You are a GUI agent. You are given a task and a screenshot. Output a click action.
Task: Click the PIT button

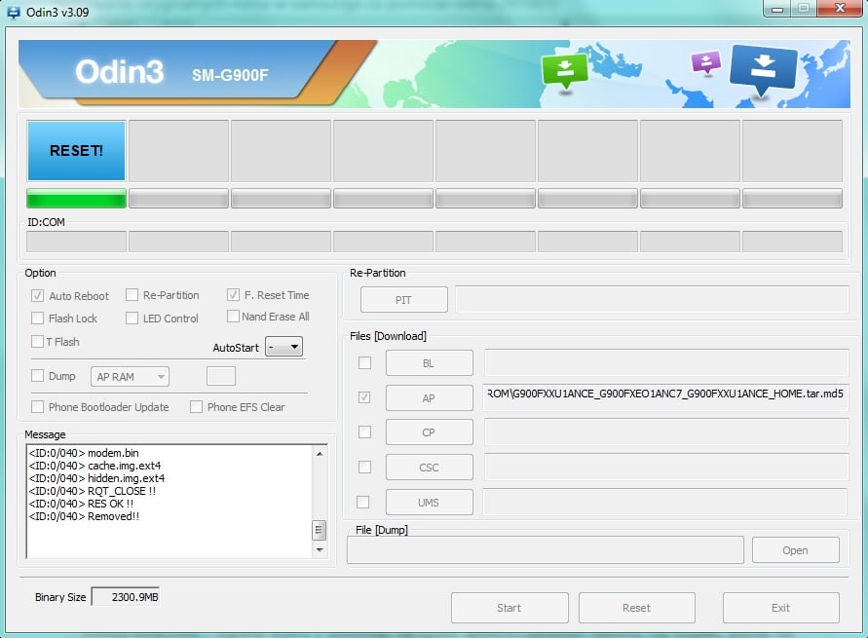(404, 300)
